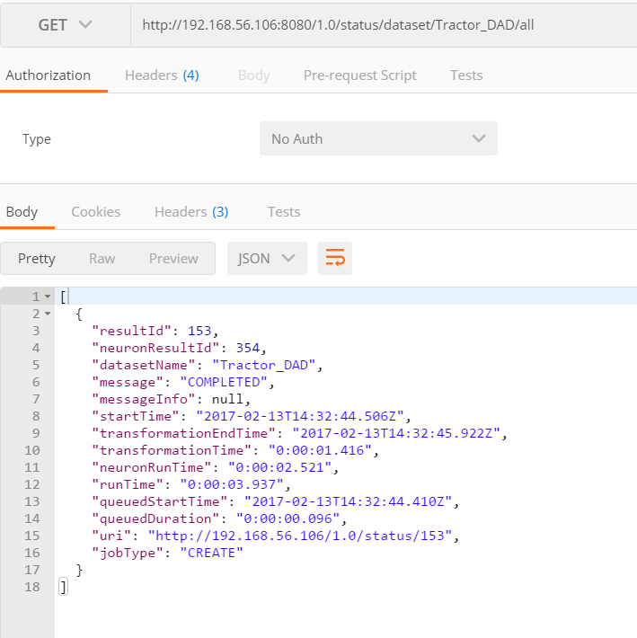
Task: Open the response Tests tab
Action: (284, 212)
